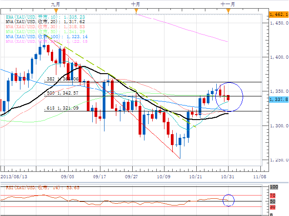
Task: Click the .382 Fibonacci level label
Action: pyautogui.click(x=61, y=79)
